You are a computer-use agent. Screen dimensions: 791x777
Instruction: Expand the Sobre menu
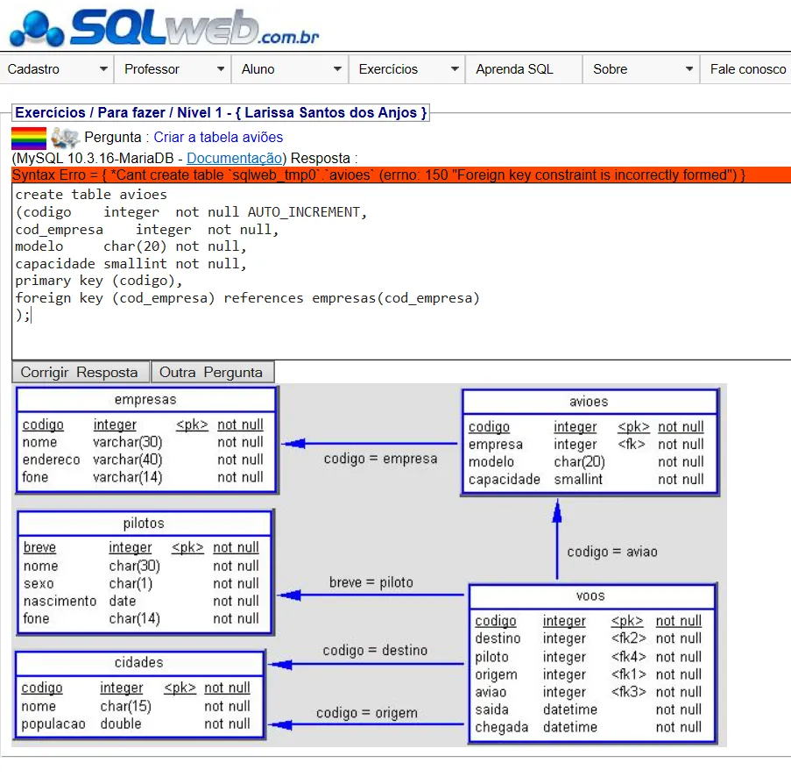pyautogui.click(x=641, y=69)
